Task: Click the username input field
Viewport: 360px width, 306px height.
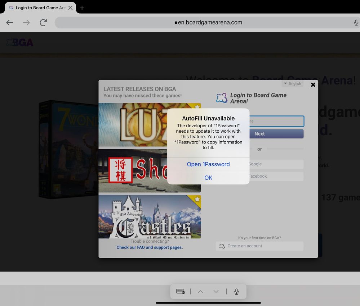Action: (277, 121)
